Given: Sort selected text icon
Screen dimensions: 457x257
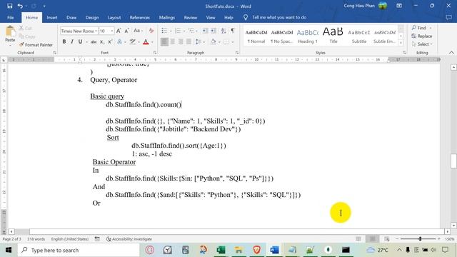Looking at the screenshot, I should [x=224, y=31].
